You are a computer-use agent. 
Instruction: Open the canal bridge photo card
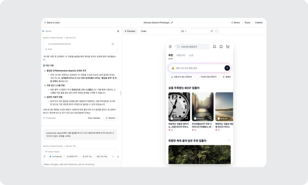(x=203, y=107)
